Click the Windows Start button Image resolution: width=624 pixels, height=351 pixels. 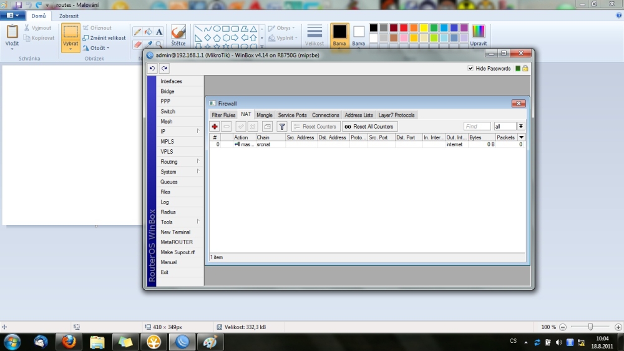(x=12, y=342)
